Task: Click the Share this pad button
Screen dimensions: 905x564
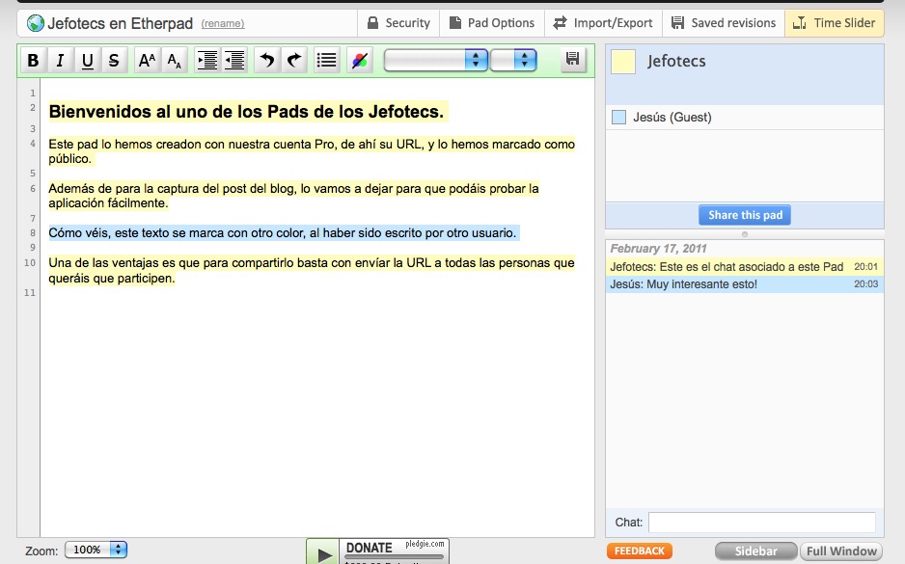Action: 744,215
